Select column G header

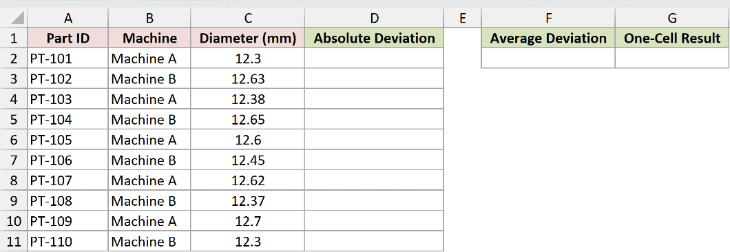click(x=672, y=18)
